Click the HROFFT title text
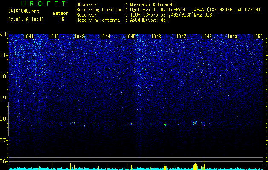This screenshot has width=268, height=170. pos(43,3)
